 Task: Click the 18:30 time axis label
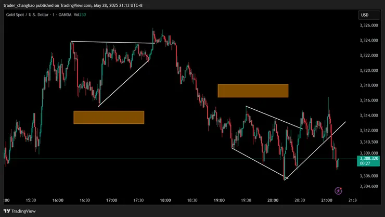tap(192, 200)
